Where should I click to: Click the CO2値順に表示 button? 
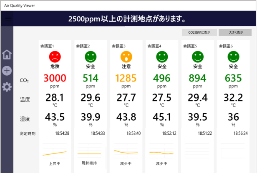point(199,32)
